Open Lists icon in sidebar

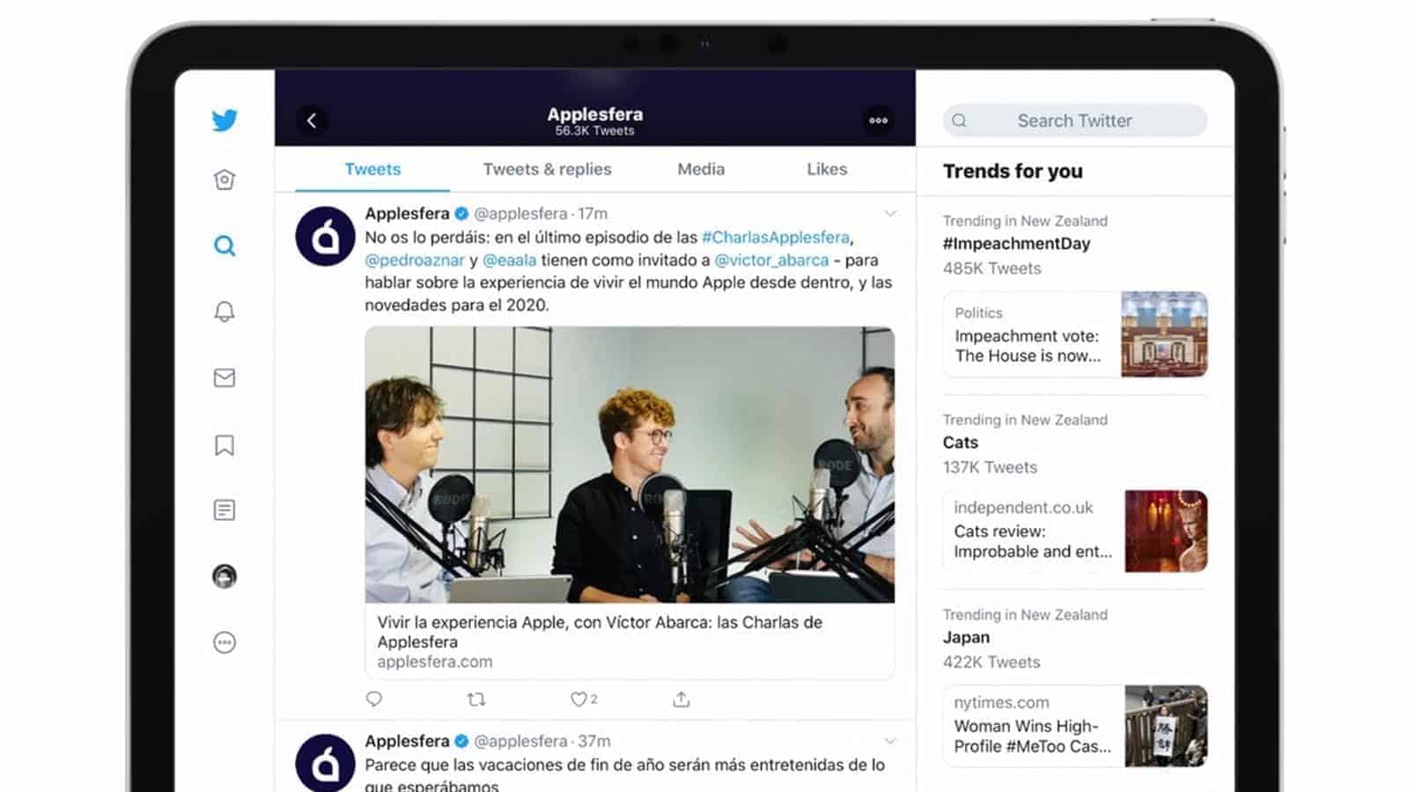(x=225, y=510)
